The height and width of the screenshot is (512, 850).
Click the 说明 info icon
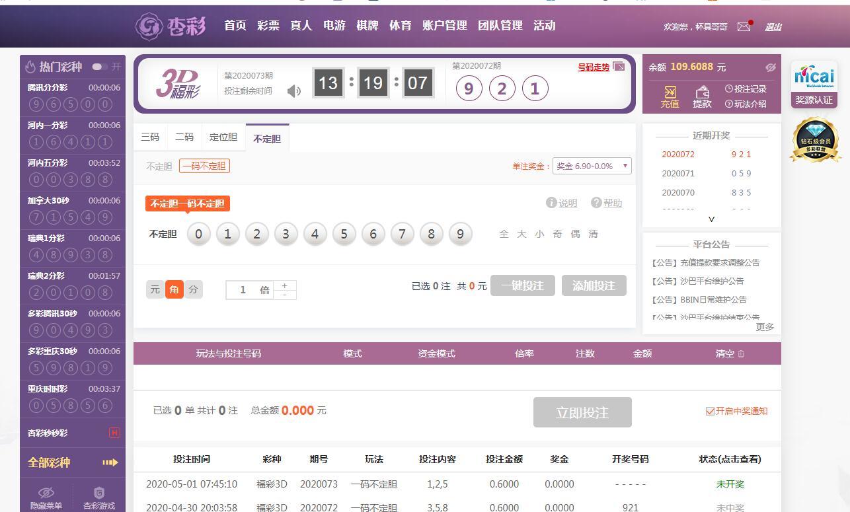551,203
